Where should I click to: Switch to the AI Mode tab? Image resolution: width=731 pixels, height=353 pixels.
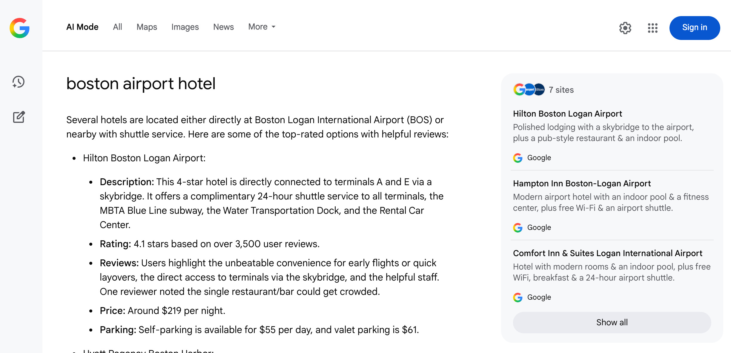(x=82, y=27)
